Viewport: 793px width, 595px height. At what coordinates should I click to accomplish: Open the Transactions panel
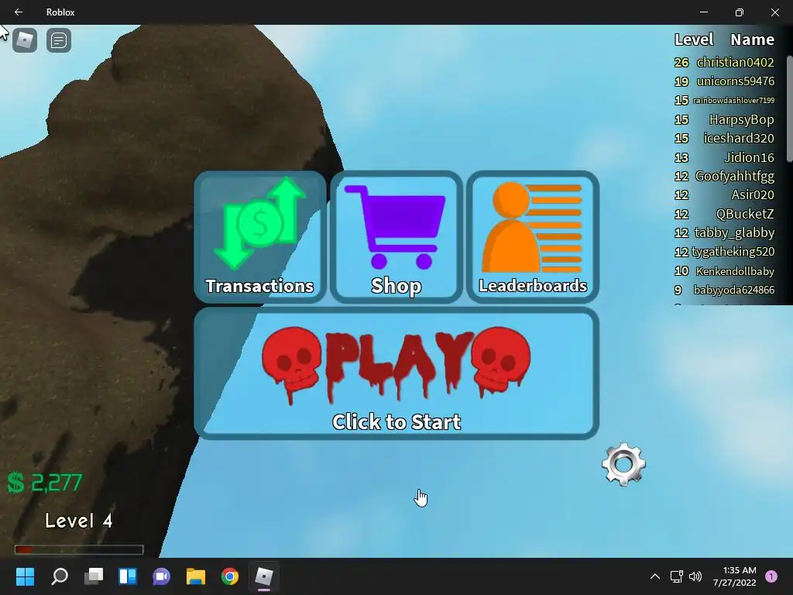(260, 237)
